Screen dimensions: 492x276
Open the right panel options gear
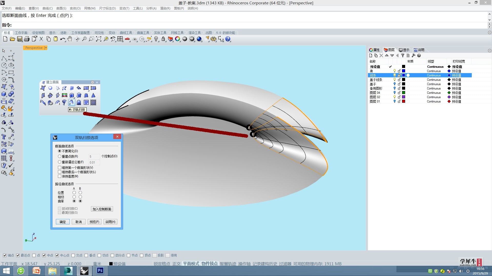click(x=489, y=51)
